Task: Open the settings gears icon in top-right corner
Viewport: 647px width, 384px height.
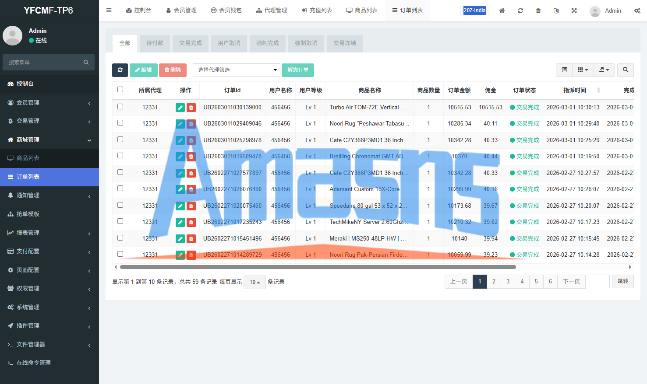Action: (x=637, y=10)
